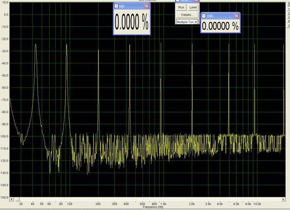The image size is (290, 210).
Task: Click the 1.0k frequency axis label
Action: click(x=163, y=204)
